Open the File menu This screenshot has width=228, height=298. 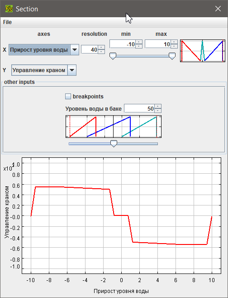pos(7,22)
